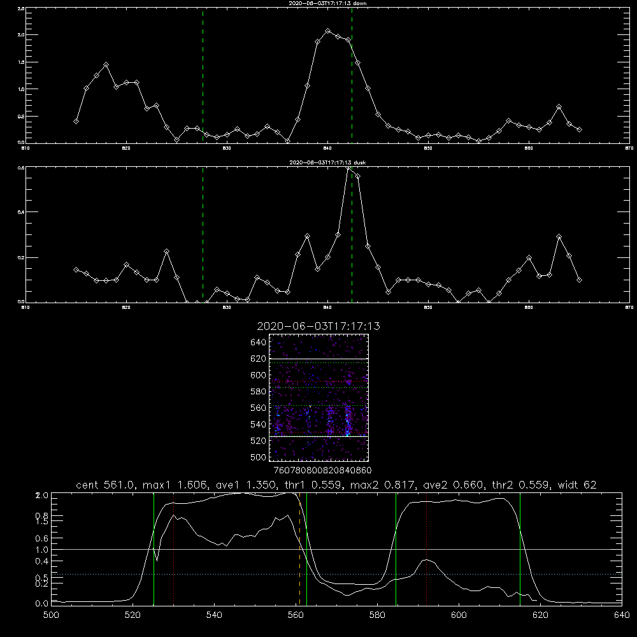Click the dawn plot data point at x 818 peak

106,65
